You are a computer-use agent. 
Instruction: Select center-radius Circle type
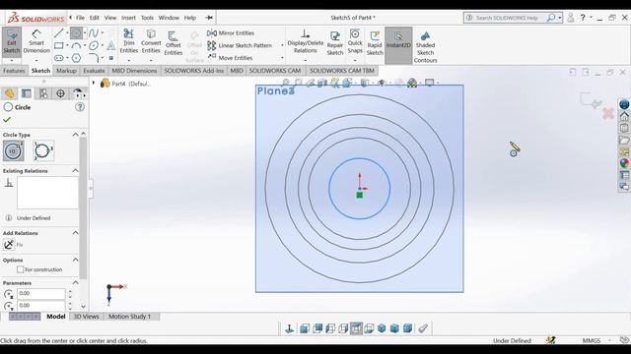(x=13, y=150)
